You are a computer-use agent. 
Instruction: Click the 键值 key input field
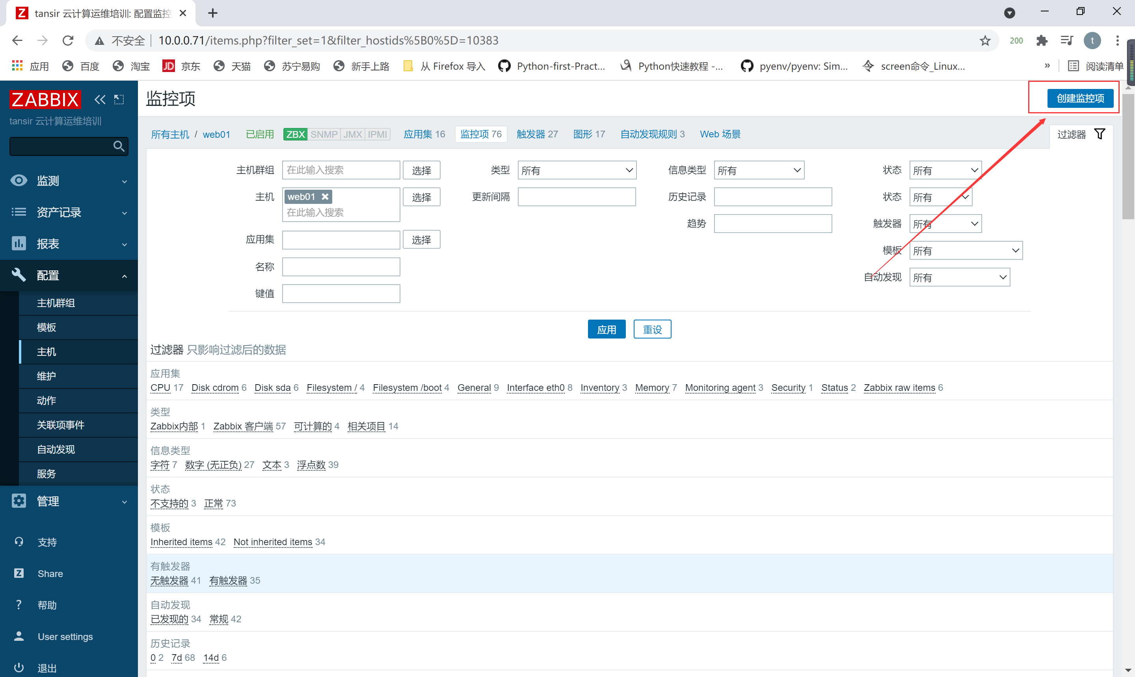click(341, 293)
